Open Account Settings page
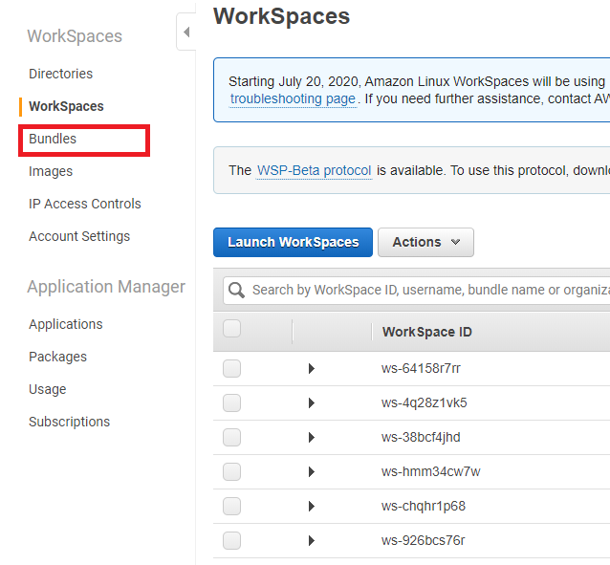Viewport: 610px width, 565px height. (79, 236)
